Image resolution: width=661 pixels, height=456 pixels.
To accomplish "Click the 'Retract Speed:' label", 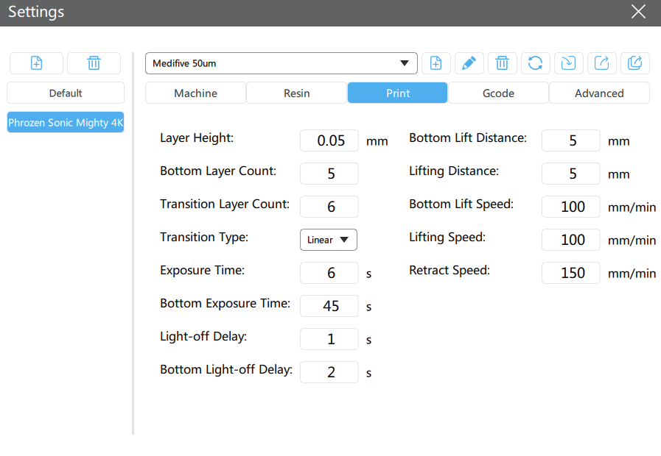I will point(450,270).
